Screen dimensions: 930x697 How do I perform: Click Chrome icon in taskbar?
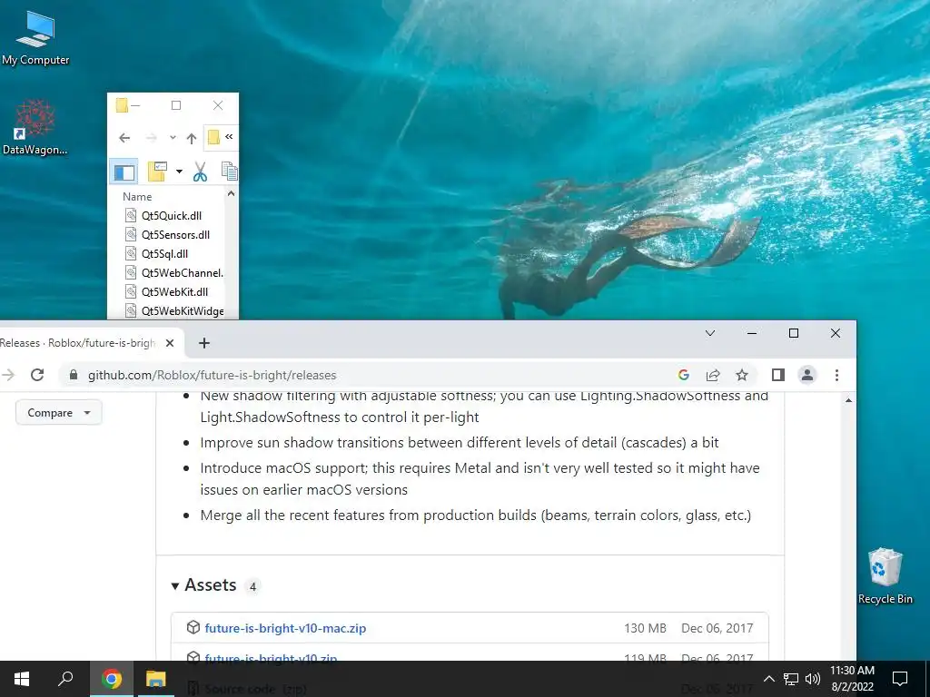tap(111, 679)
